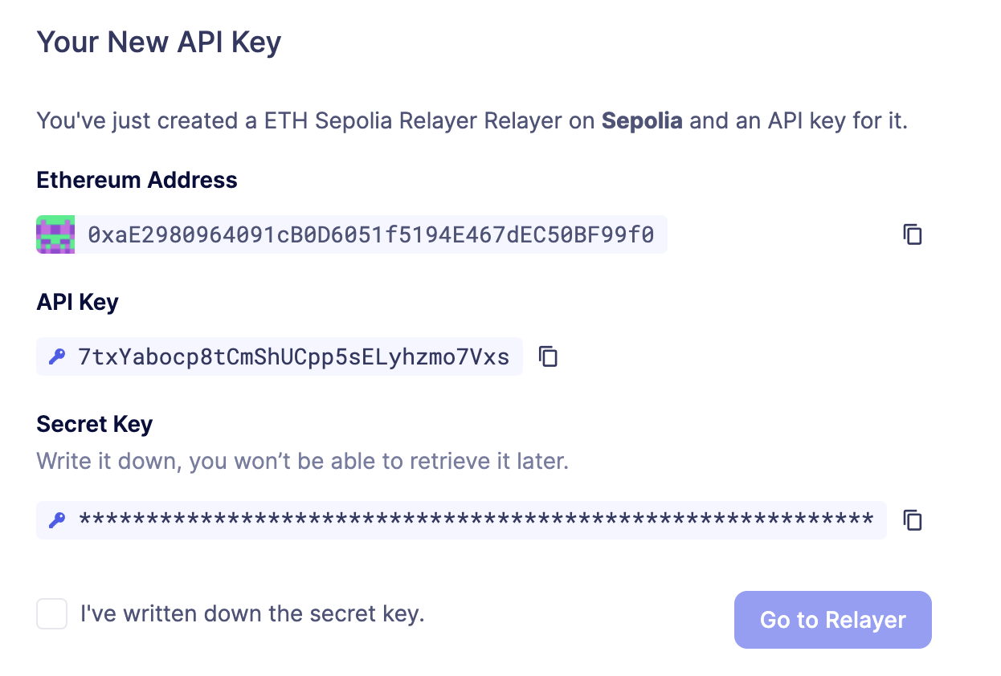The height and width of the screenshot is (676, 1001).
Task: Click the copy icon on the secret key row
Action: pyautogui.click(x=912, y=520)
